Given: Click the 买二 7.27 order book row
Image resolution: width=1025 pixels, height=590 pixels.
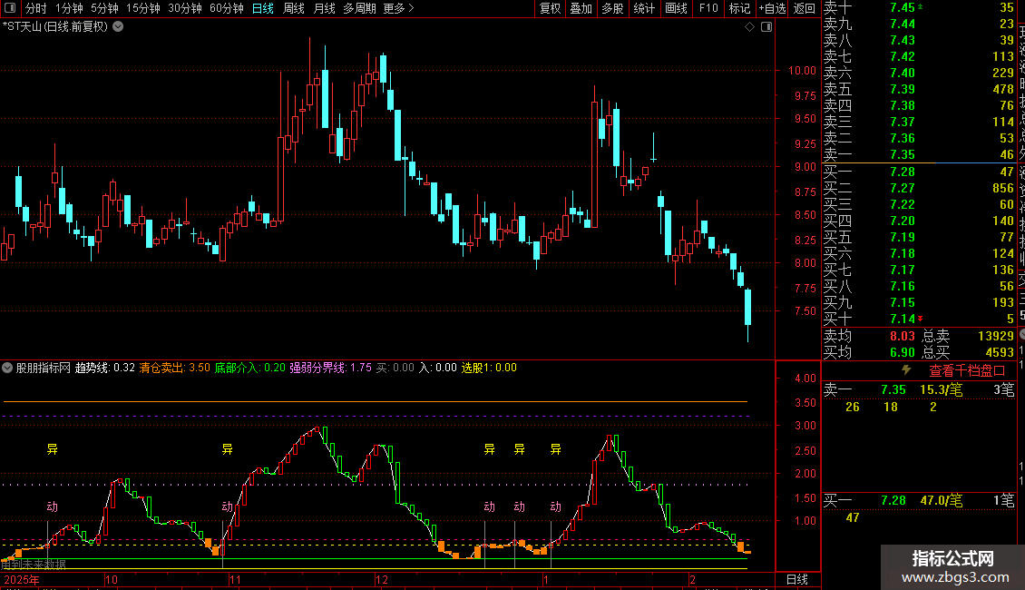Looking at the screenshot, I should 919,188.
